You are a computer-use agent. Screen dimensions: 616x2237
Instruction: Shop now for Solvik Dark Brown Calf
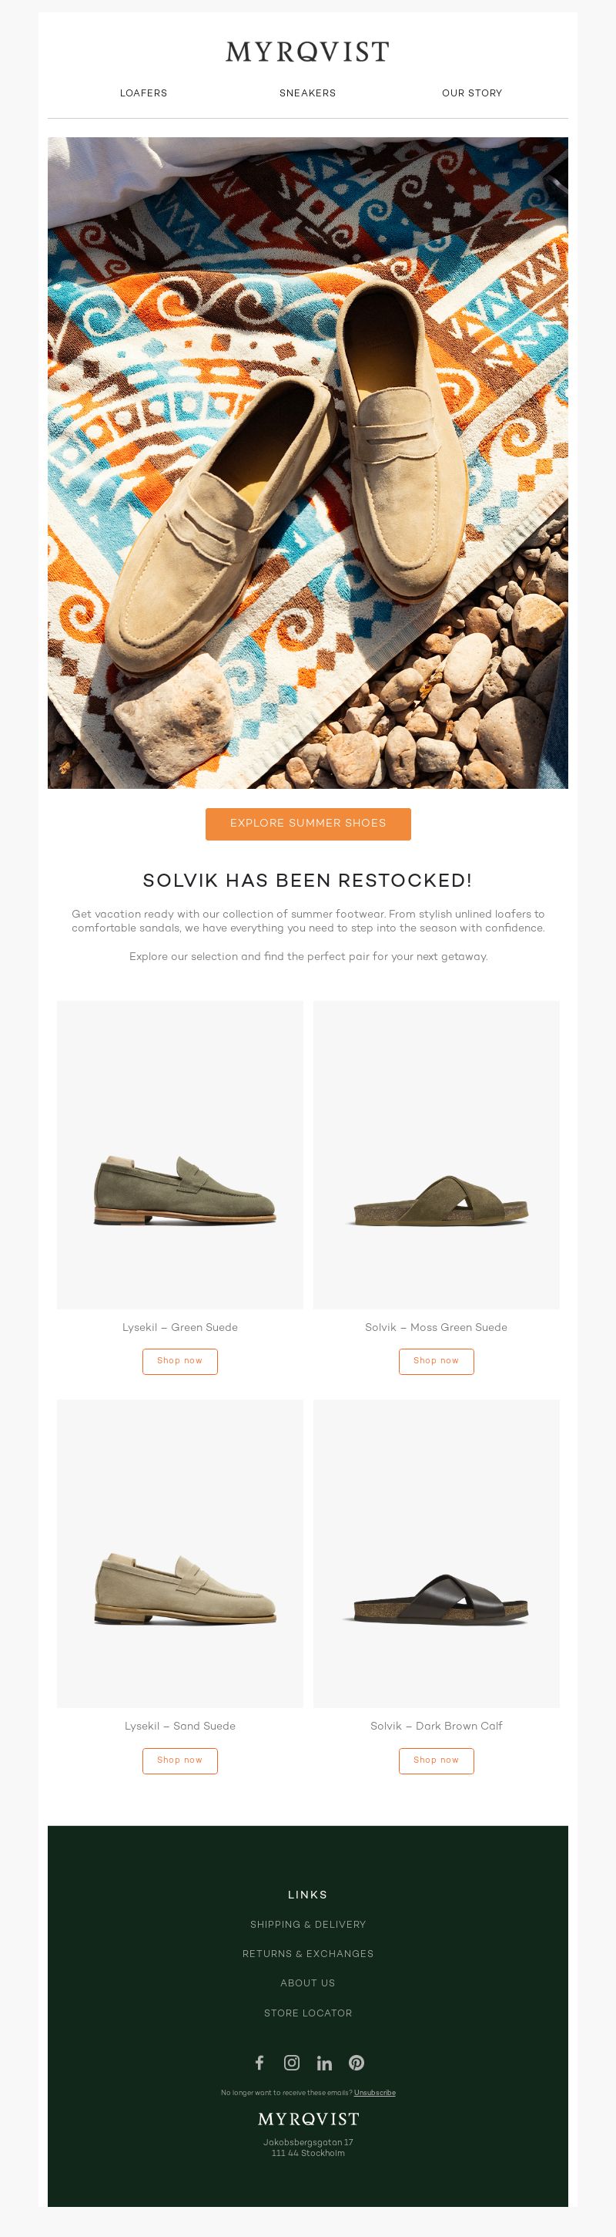(x=437, y=1760)
